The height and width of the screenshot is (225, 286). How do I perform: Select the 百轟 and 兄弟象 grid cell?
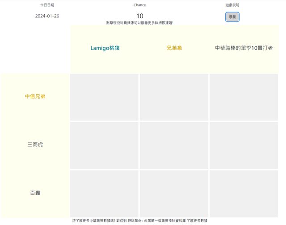tap(174, 193)
